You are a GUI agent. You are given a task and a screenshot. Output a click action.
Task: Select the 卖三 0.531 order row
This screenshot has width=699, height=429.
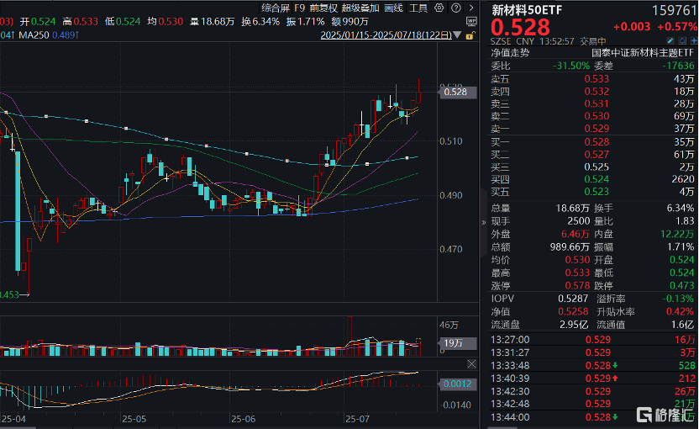coord(592,104)
